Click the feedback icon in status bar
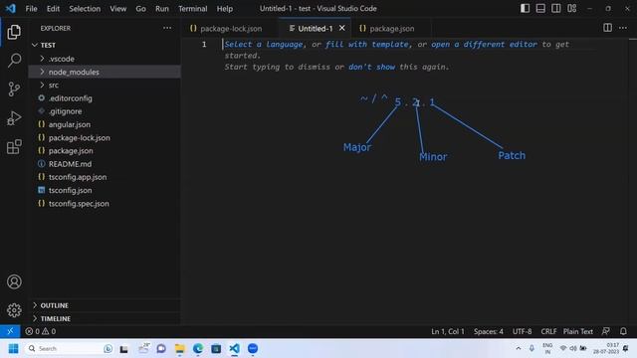 pos(605,331)
